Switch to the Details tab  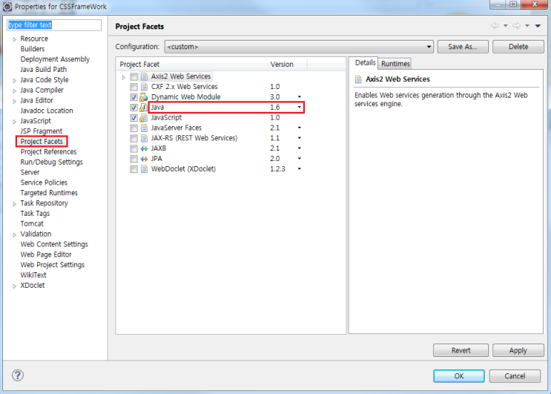point(365,63)
